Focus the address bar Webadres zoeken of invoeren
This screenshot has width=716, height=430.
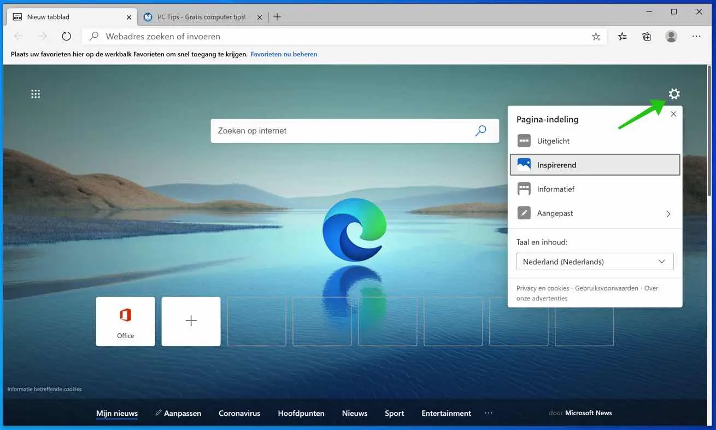click(344, 37)
